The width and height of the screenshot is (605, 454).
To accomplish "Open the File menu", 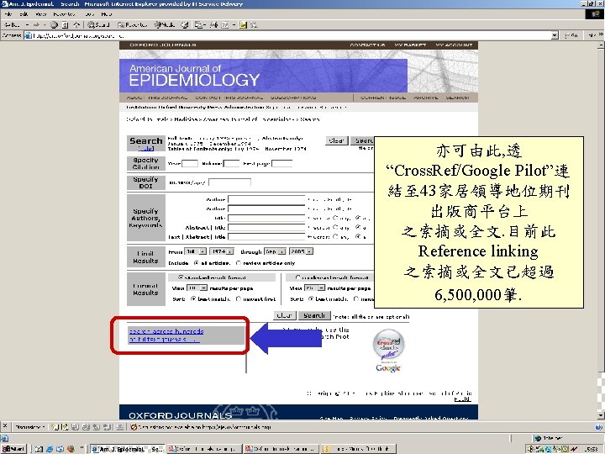I will tap(8, 14).
